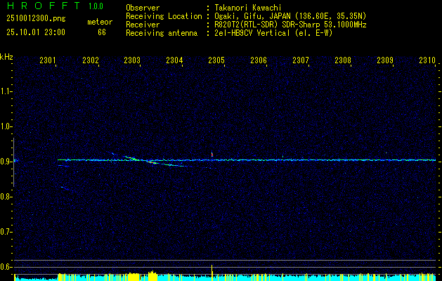Click the 2305 time axis label
Screen dimensions: 442x281
(x=216, y=60)
